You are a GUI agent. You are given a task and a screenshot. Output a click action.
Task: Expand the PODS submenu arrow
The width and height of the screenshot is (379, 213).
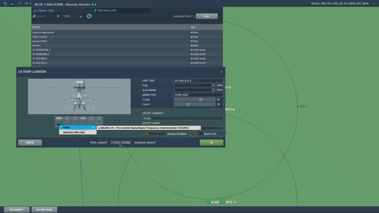pyautogui.click(x=94, y=127)
